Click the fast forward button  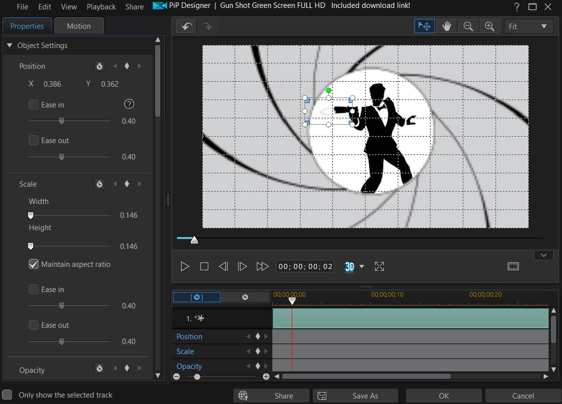pos(262,266)
